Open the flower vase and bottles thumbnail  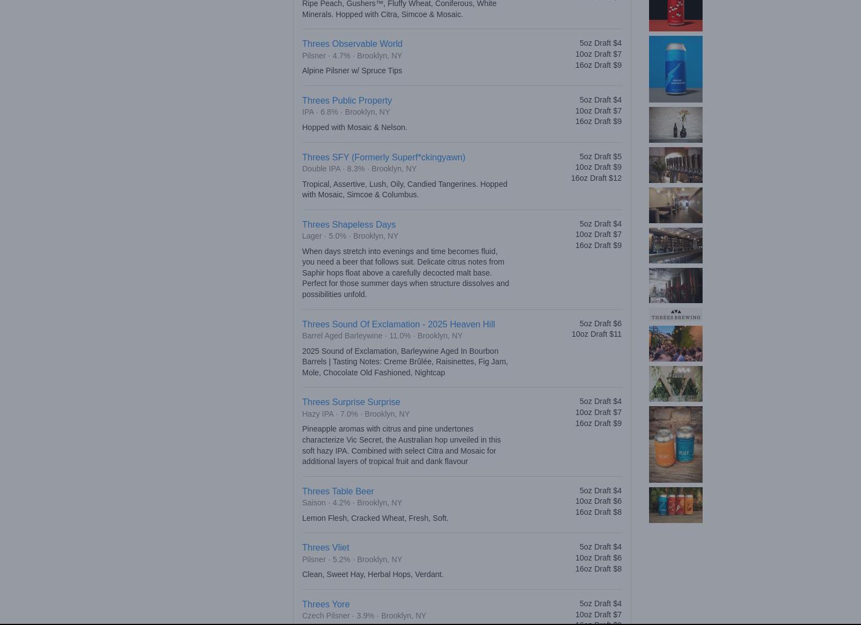coord(675,125)
